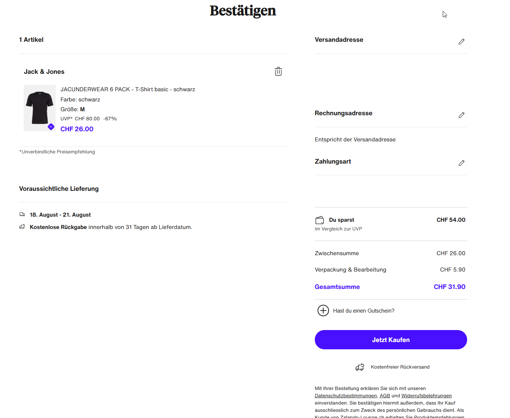Click the JACUNDERWEAR 6 PACK product title

[x=128, y=89]
